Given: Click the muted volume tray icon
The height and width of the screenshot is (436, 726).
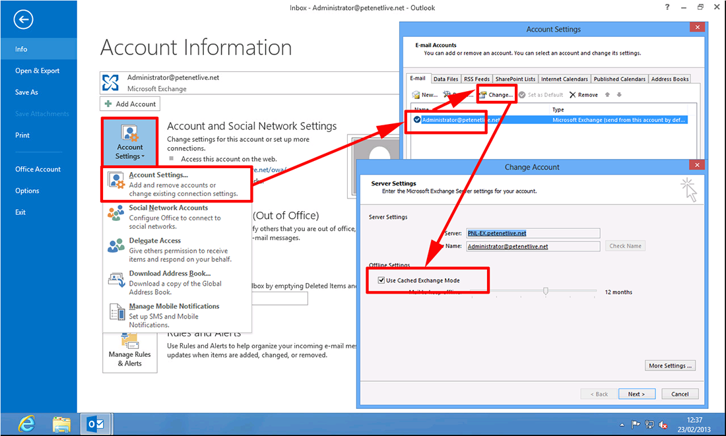Looking at the screenshot, I should click(663, 424).
